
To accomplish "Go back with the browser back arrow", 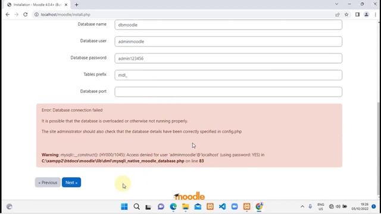I will pos(8,14).
